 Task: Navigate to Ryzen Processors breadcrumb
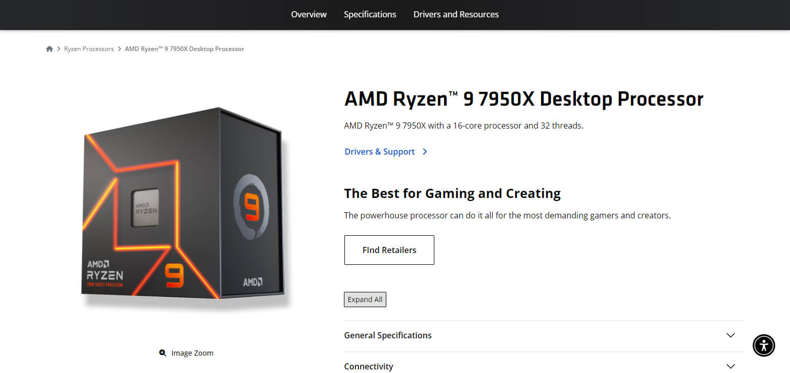[x=89, y=49]
